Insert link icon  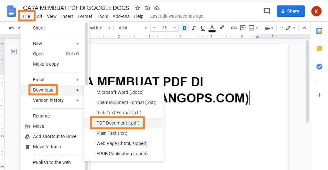[x=234, y=28]
